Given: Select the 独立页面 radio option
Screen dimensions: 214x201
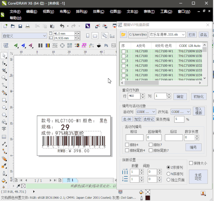Looking at the screenshot, I should (x=169, y=180).
